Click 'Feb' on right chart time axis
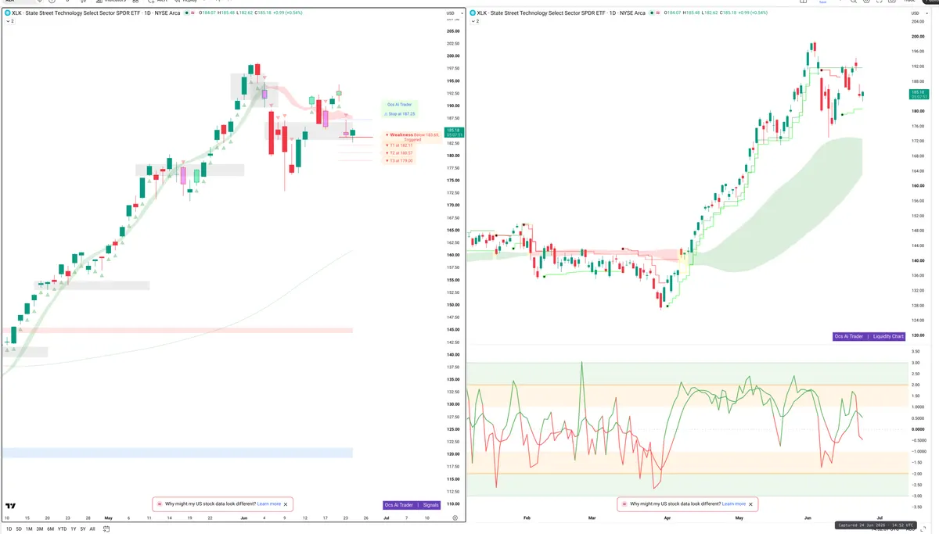939x534 pixels. [x=527, y=518]
